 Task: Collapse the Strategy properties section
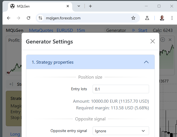click(146, 62)
